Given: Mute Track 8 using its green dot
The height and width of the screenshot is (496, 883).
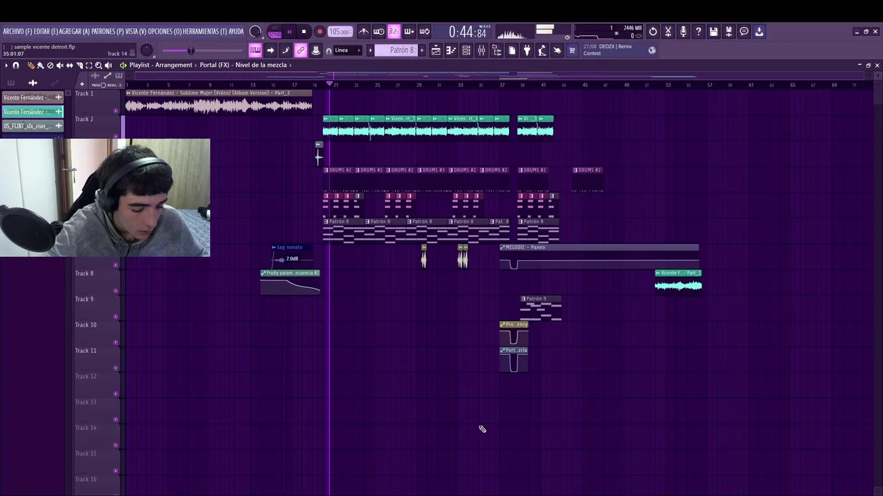Looking at the screenshot, I should point(115,291).
